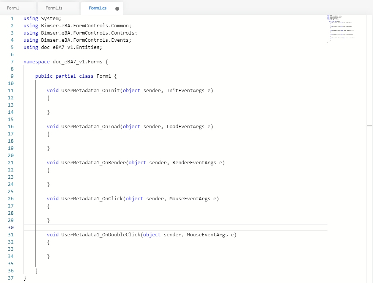The height and width of the screenshot is (283, 373).
Task: Click the 'using System;' statement
Action: coord(42,19)
